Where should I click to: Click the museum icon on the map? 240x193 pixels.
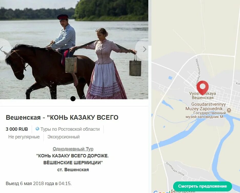click(x=229, y=110)
